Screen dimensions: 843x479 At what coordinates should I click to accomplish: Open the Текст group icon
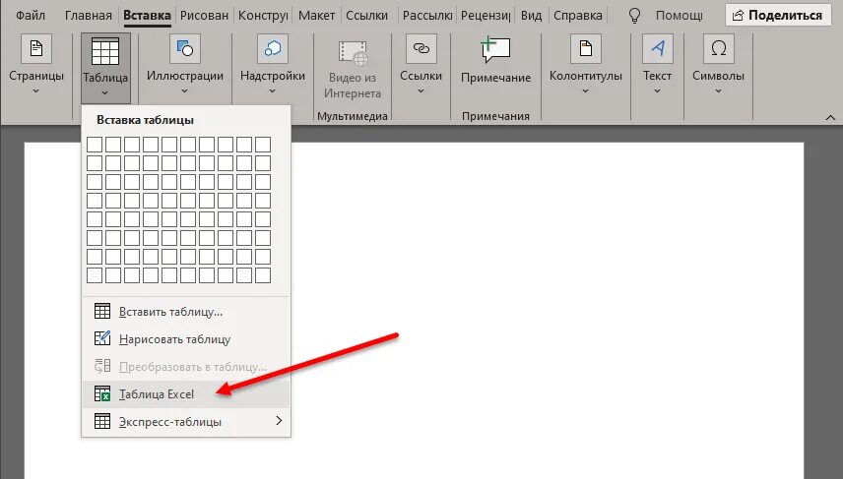[x=657, y=49]
